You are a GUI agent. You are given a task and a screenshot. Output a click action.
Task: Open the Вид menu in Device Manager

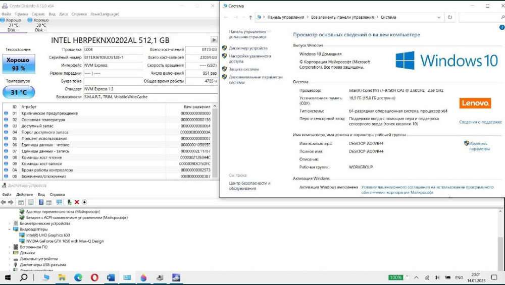(x=41, y=194)
